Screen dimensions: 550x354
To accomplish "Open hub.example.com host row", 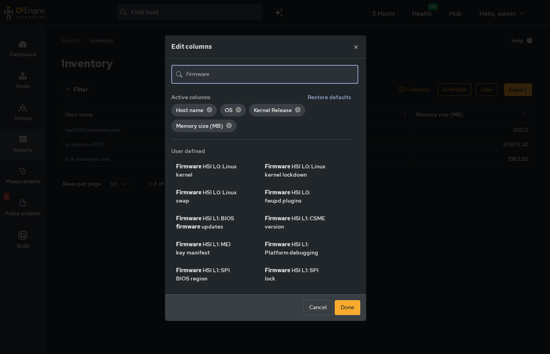I will click(88, 159).
